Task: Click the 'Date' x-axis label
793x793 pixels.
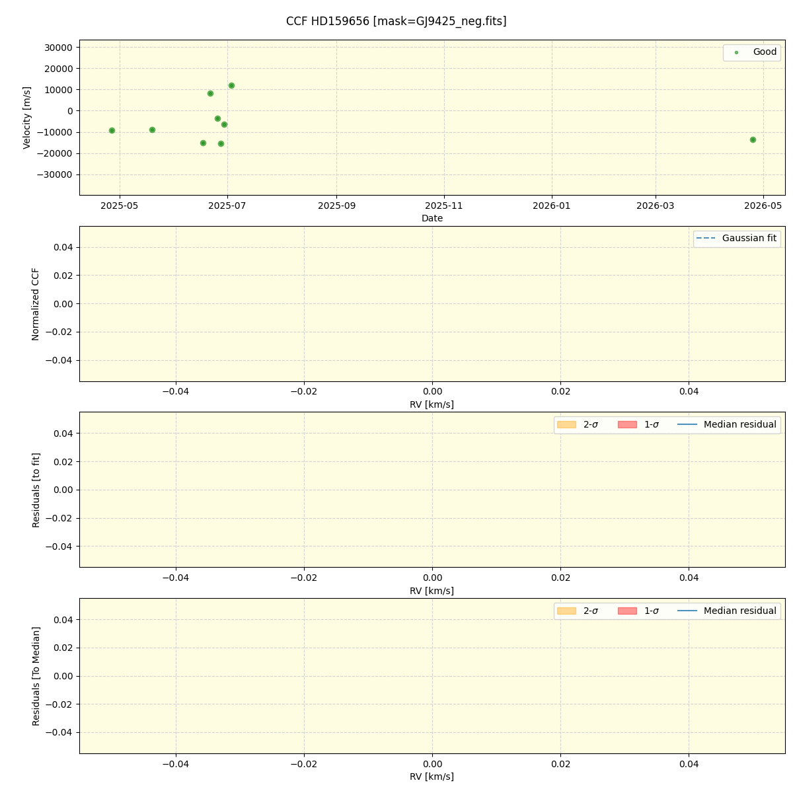Action: coord(432,218)
